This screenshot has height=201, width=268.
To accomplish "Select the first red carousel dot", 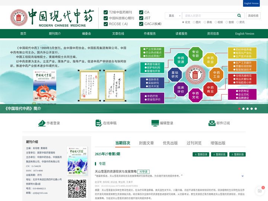I will [239, 109].
